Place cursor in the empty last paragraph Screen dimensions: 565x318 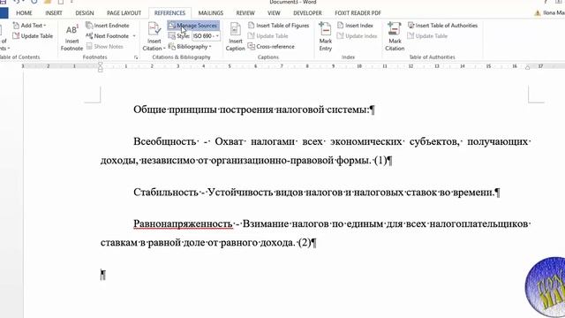103,275
